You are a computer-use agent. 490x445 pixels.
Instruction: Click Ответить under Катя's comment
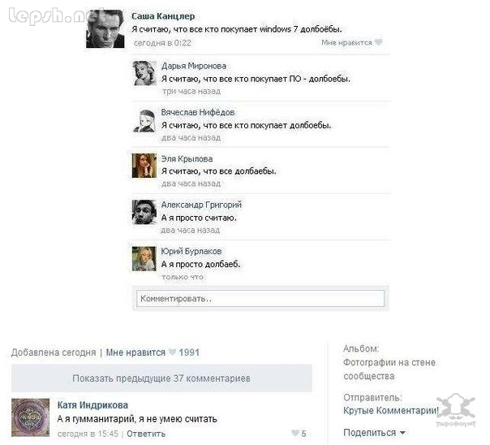coord(146,434)
